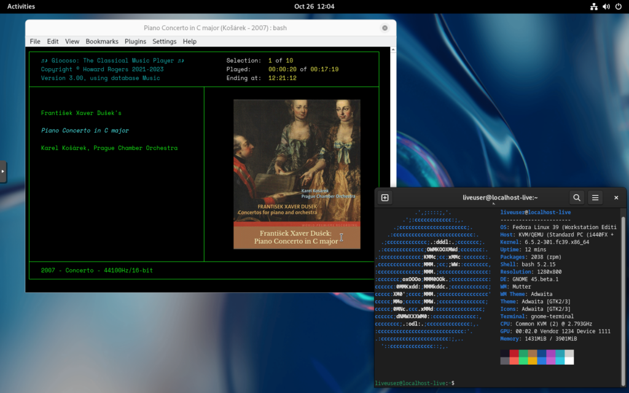The image size is (629, 393).
Task: Click the played time "00:00:20"
Action: pyautogui.click(x=283, y=69)
